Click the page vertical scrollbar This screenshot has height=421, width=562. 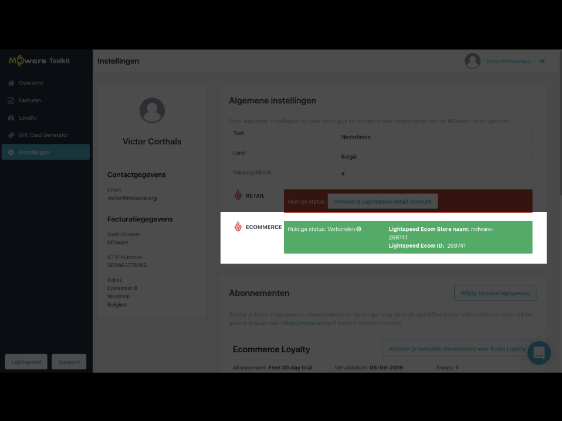click(560, 123)
